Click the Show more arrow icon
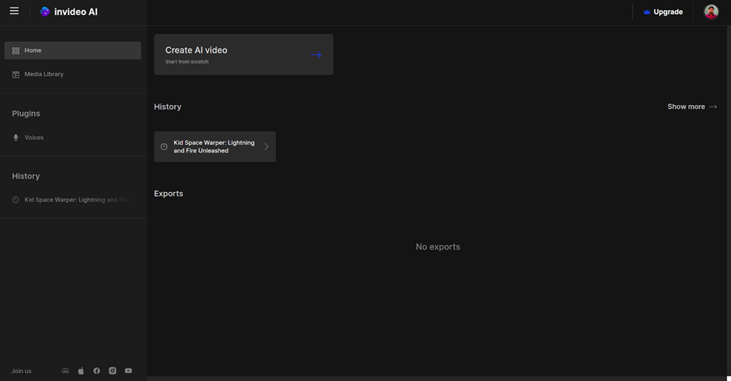This screenshot has width=731, height=381. [x=713, y=107]
